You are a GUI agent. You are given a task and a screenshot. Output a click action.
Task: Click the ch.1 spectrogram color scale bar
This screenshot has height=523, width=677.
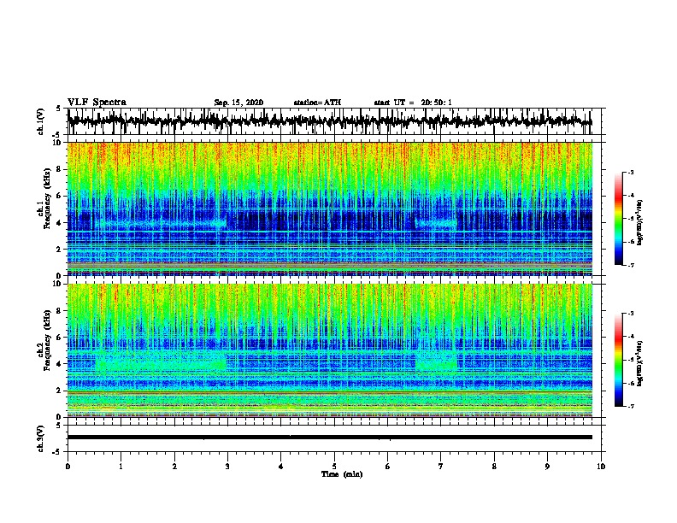(x=619, y=219)
